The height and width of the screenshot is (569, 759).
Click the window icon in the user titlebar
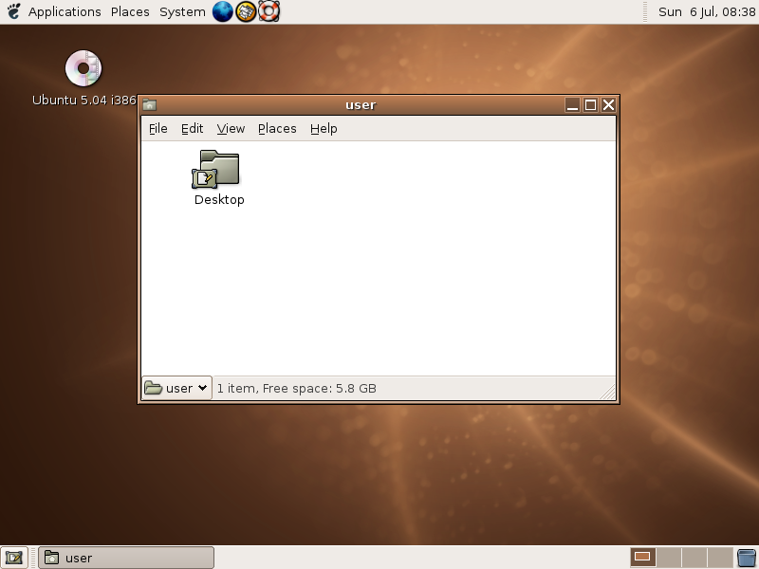(x=152, y=105)
